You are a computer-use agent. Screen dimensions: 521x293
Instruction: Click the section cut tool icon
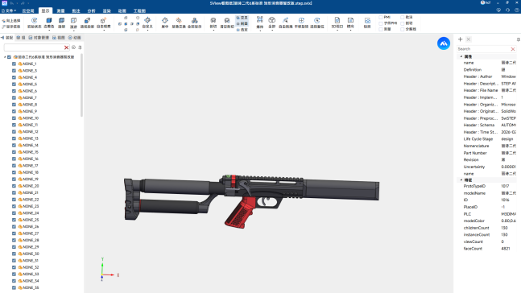[213, 21]
